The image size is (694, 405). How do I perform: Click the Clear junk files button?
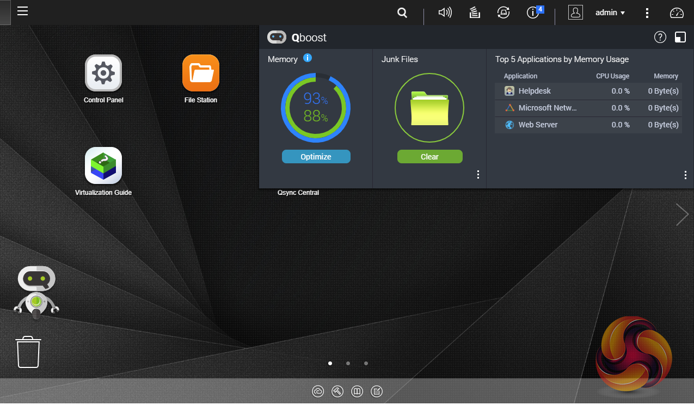coord(429,157)
